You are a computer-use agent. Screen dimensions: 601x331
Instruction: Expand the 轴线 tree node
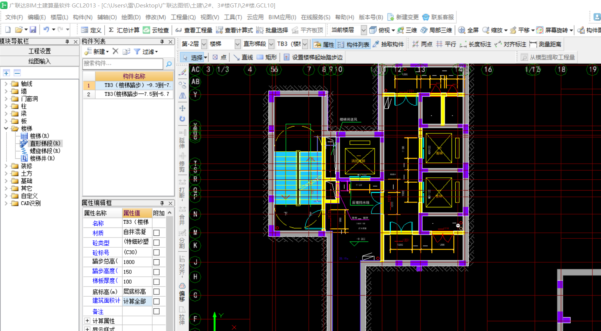pos(6,84)
